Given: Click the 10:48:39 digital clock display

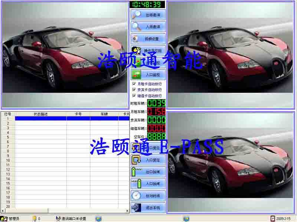Looking at the screenshot, I should point(147,4).
